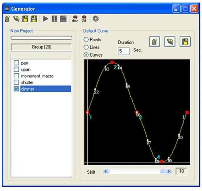Click the Duration seconds input field
The width and height of the screenshot is (202, 191).
tap(124, 51)
